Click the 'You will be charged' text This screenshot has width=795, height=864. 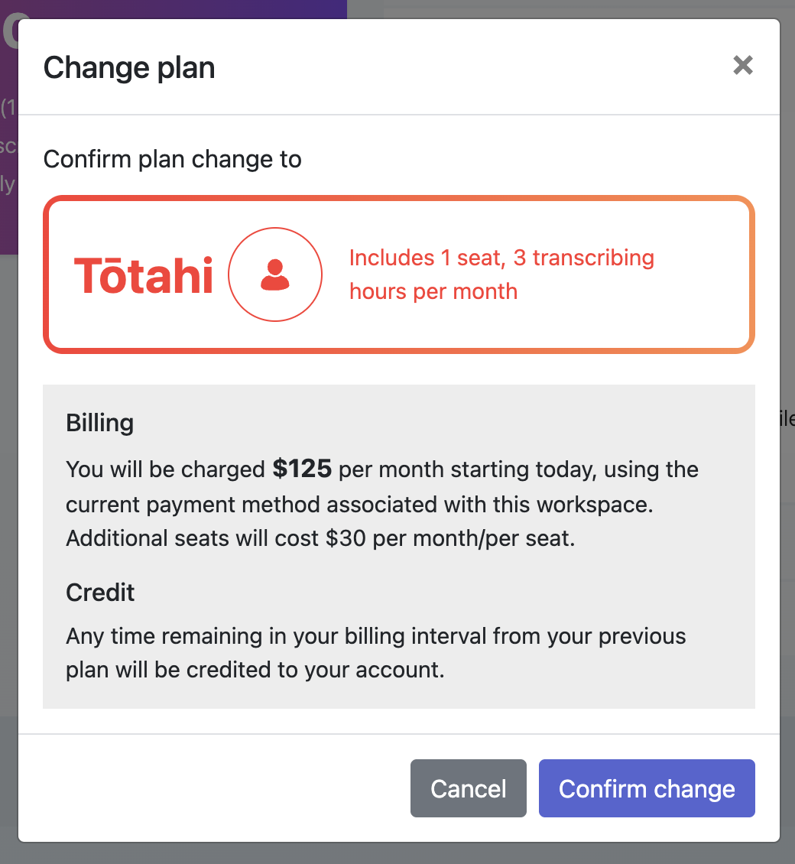point(165,469)
